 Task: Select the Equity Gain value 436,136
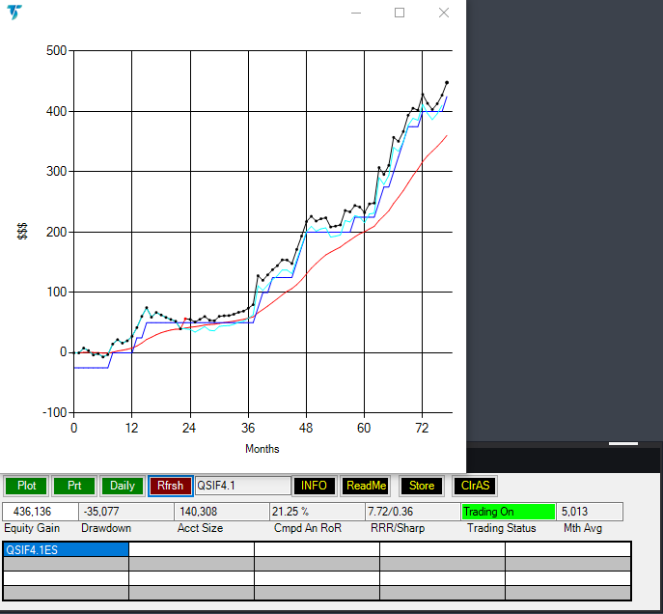pyautogui.click(x=40, y=512)
